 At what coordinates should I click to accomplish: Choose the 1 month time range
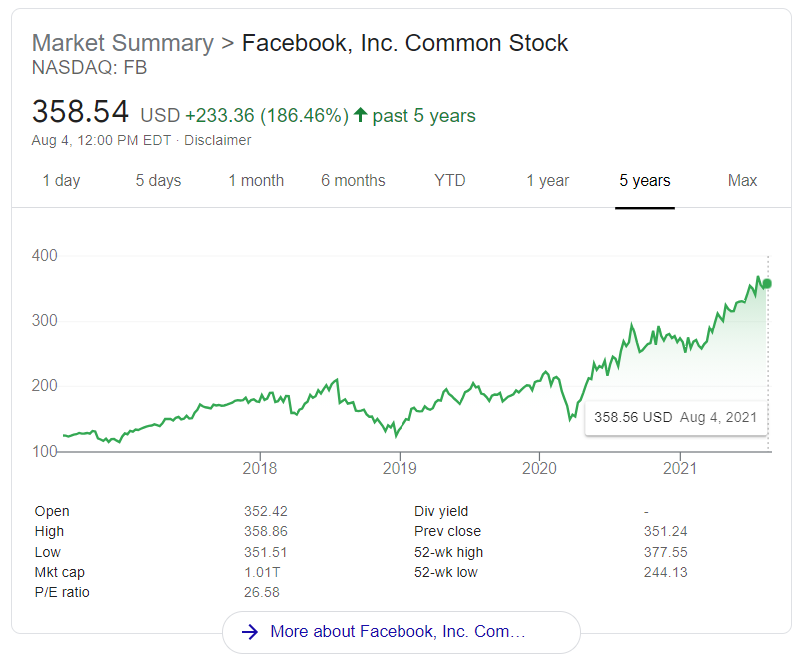coord(256,180)
